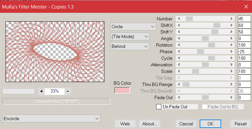Click the Phase slider thumb
Screen dimensions: 252x129
pyautogui.click(x=200, y=52)
